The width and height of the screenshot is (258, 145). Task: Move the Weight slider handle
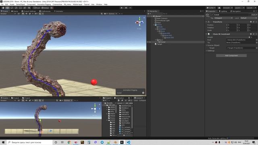pos(249,37)
